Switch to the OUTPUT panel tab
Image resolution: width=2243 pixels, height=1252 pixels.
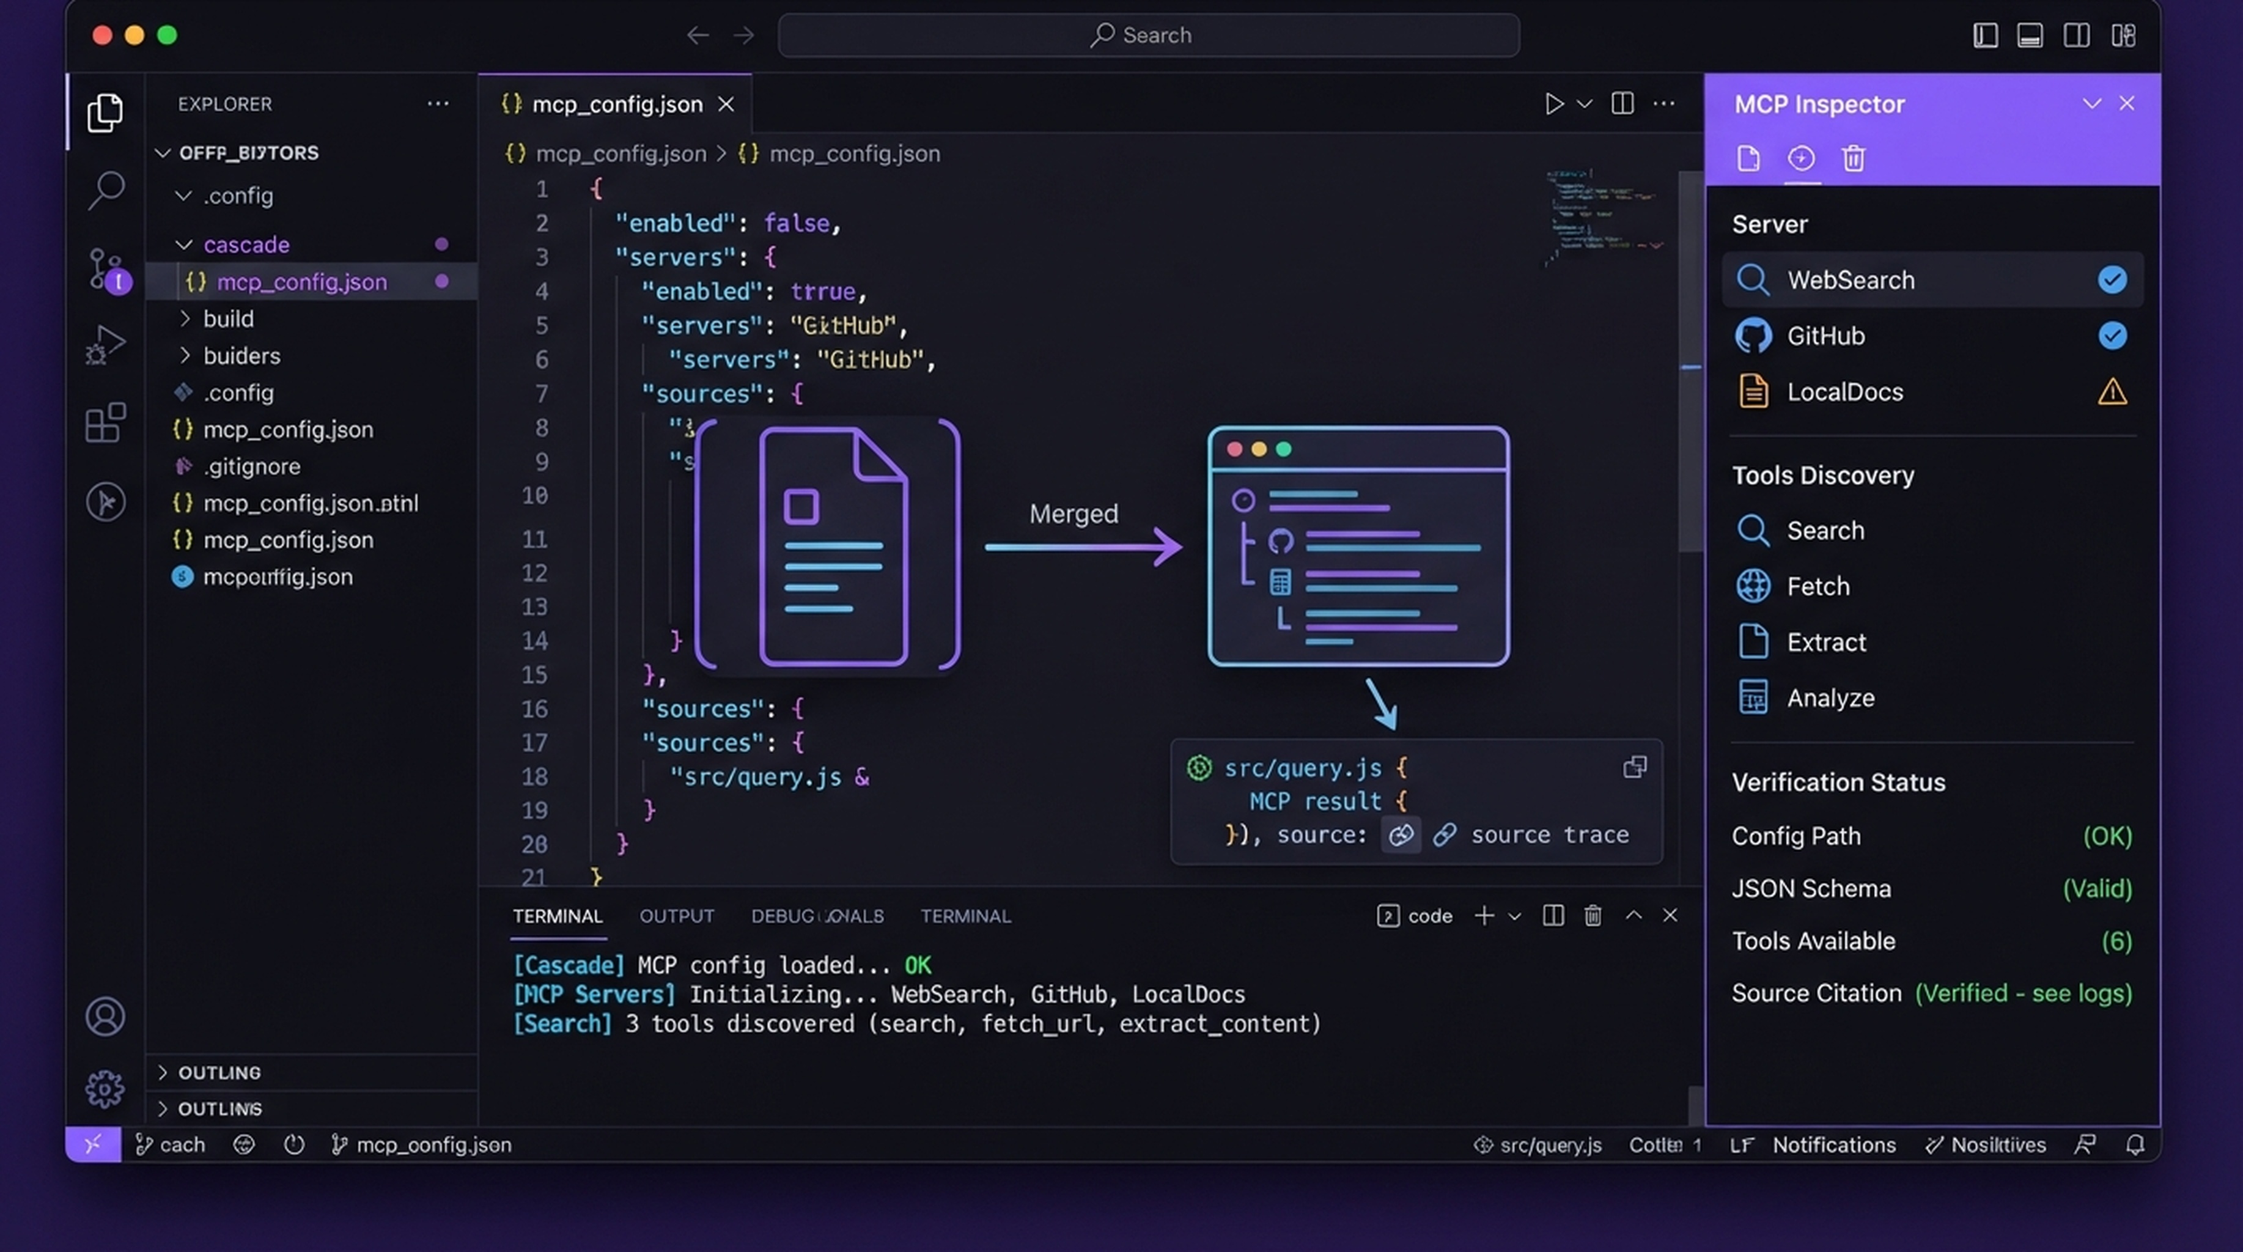coord(677,916)
